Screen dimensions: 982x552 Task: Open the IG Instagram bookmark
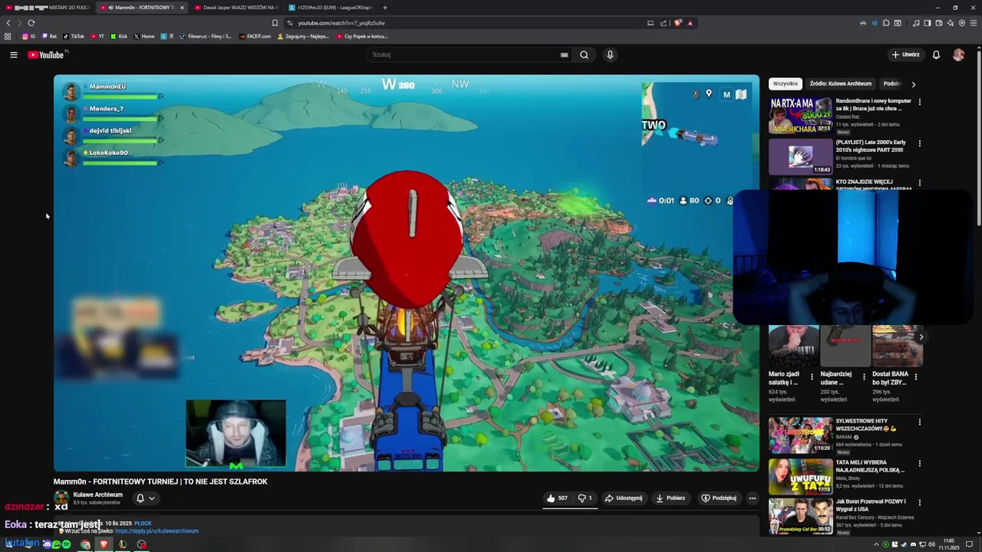(28, 36)
